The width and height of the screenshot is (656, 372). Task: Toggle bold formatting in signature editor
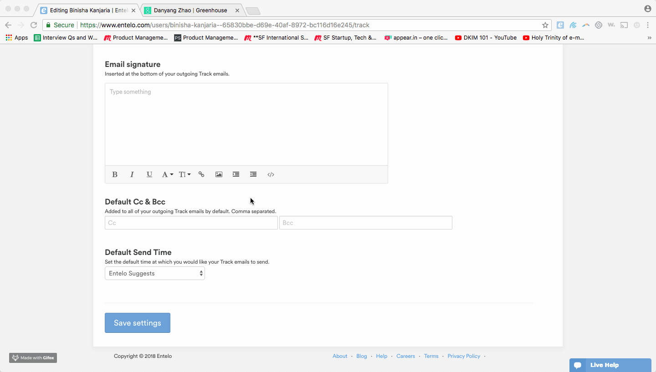click(x=115, y=174)
